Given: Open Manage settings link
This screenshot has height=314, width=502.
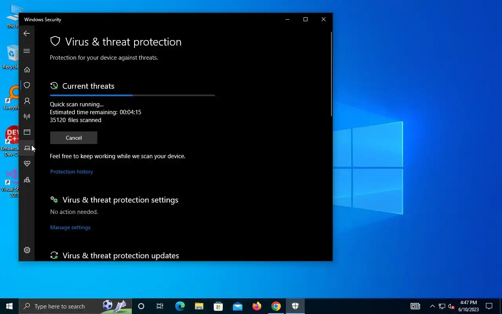Looking at the screenshot, I should (70, 227).
